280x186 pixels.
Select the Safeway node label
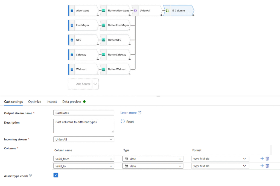pyautogui.click(x=81, y=55)
